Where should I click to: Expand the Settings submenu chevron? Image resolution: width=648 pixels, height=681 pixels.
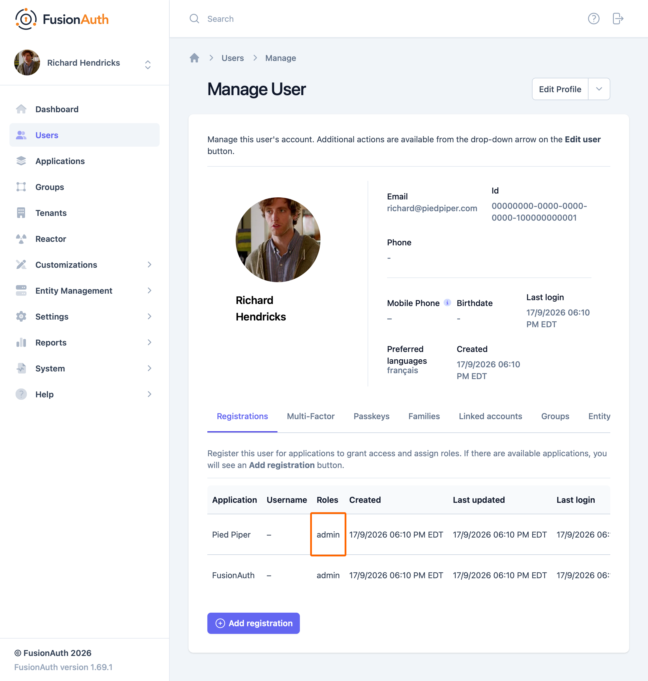coord(149,316)
